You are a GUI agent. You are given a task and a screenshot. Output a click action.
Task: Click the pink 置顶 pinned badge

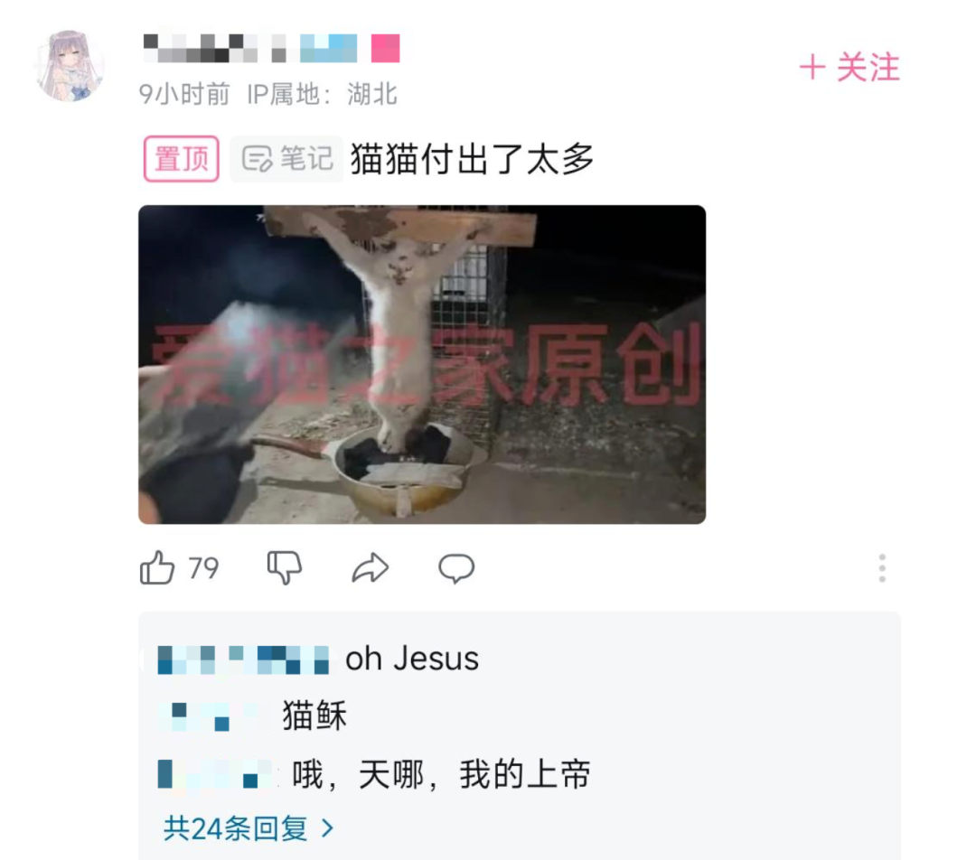181,159
